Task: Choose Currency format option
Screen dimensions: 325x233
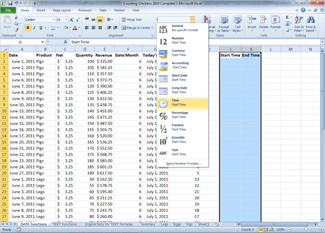Action: (x=182, y=53)
